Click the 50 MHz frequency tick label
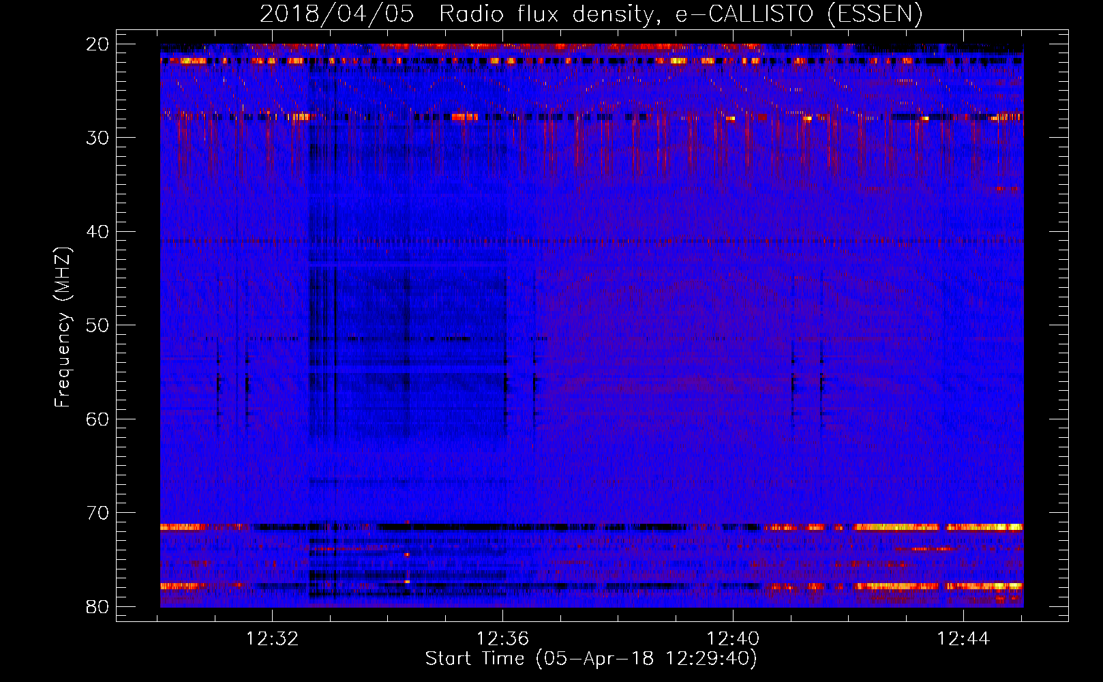 98,325
